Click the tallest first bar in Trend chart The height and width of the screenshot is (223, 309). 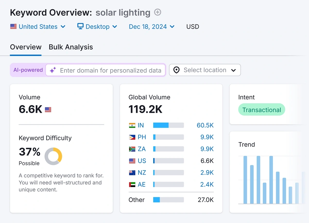245,180
